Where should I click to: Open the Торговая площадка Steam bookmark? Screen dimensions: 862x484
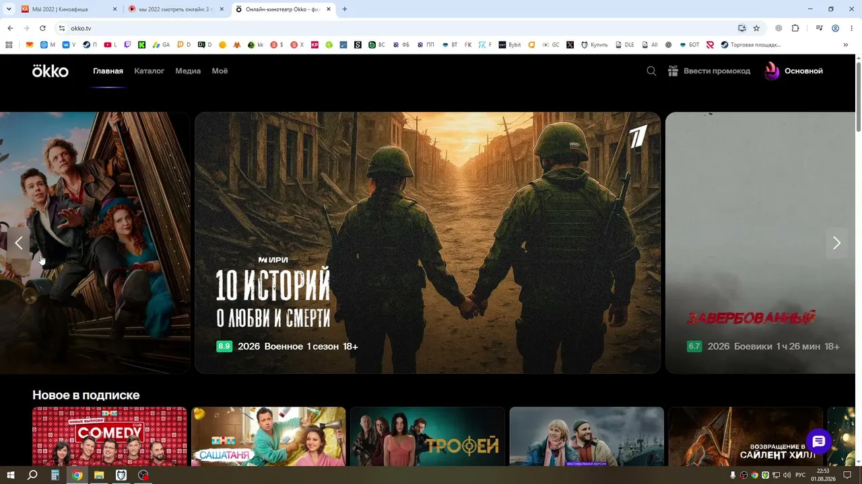751,45
